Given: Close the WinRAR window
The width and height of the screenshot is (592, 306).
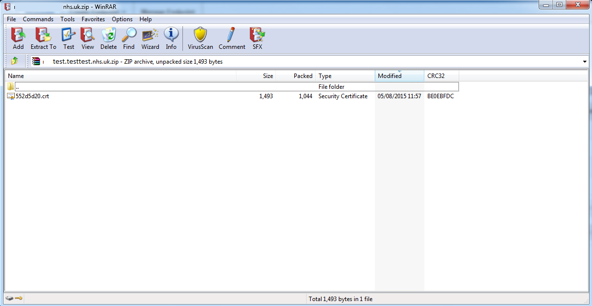Looking at the screenshot, I should pos(577,5).
